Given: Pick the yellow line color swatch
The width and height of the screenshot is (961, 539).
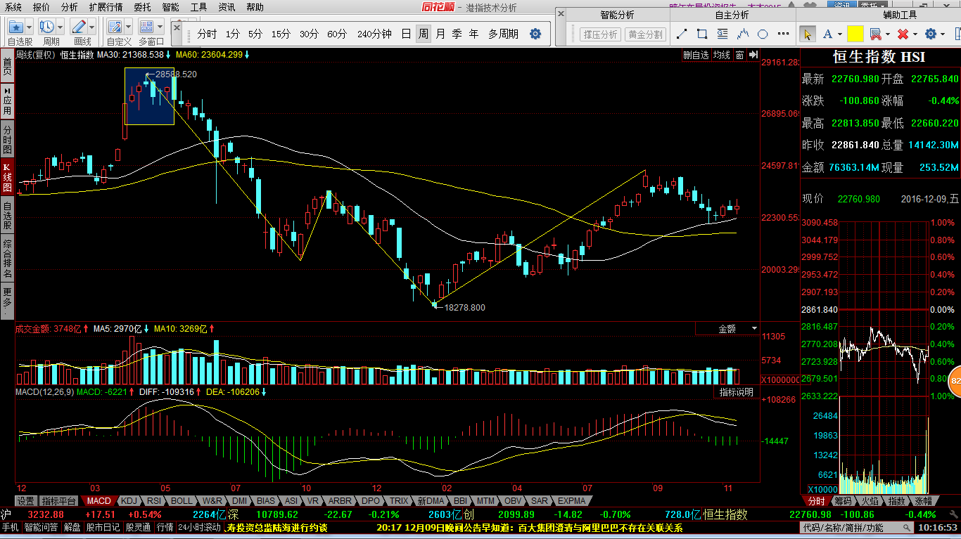Looking at the screenshot, I should (x=855, y=34).
